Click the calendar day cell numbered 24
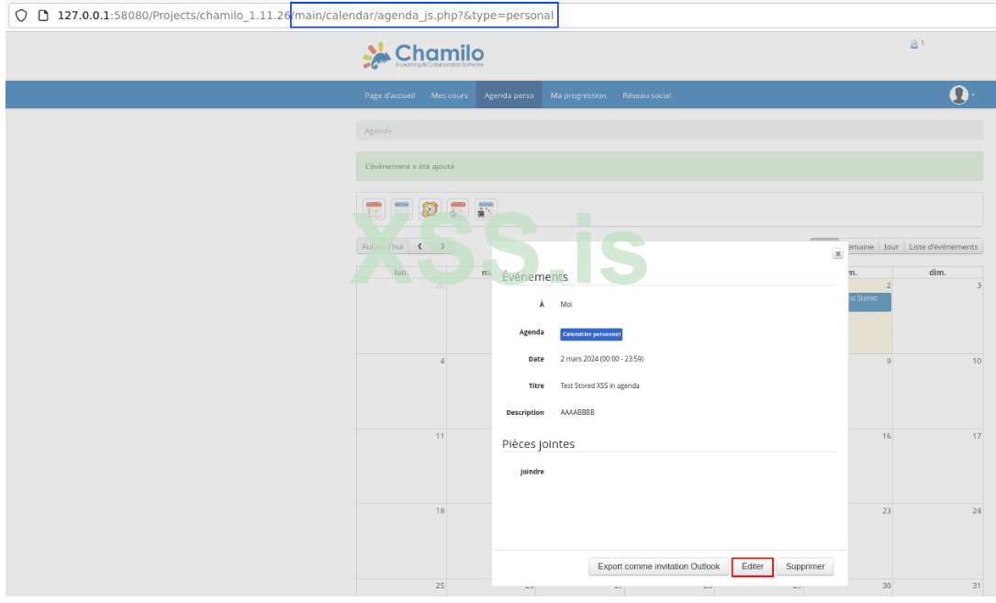 937,541
